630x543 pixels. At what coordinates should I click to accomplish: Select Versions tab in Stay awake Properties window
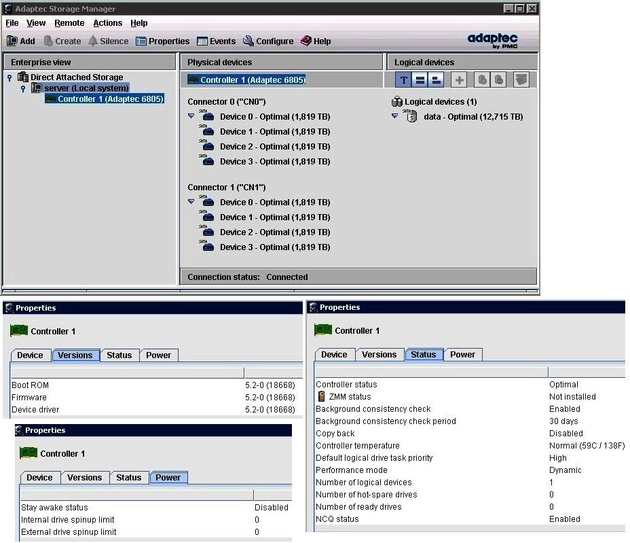point(85,478)
